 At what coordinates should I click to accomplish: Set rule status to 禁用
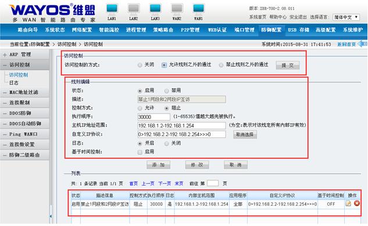coord(166,91)
